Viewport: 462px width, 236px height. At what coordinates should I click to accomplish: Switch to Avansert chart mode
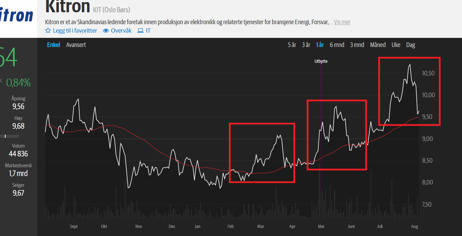click(76, 45)
